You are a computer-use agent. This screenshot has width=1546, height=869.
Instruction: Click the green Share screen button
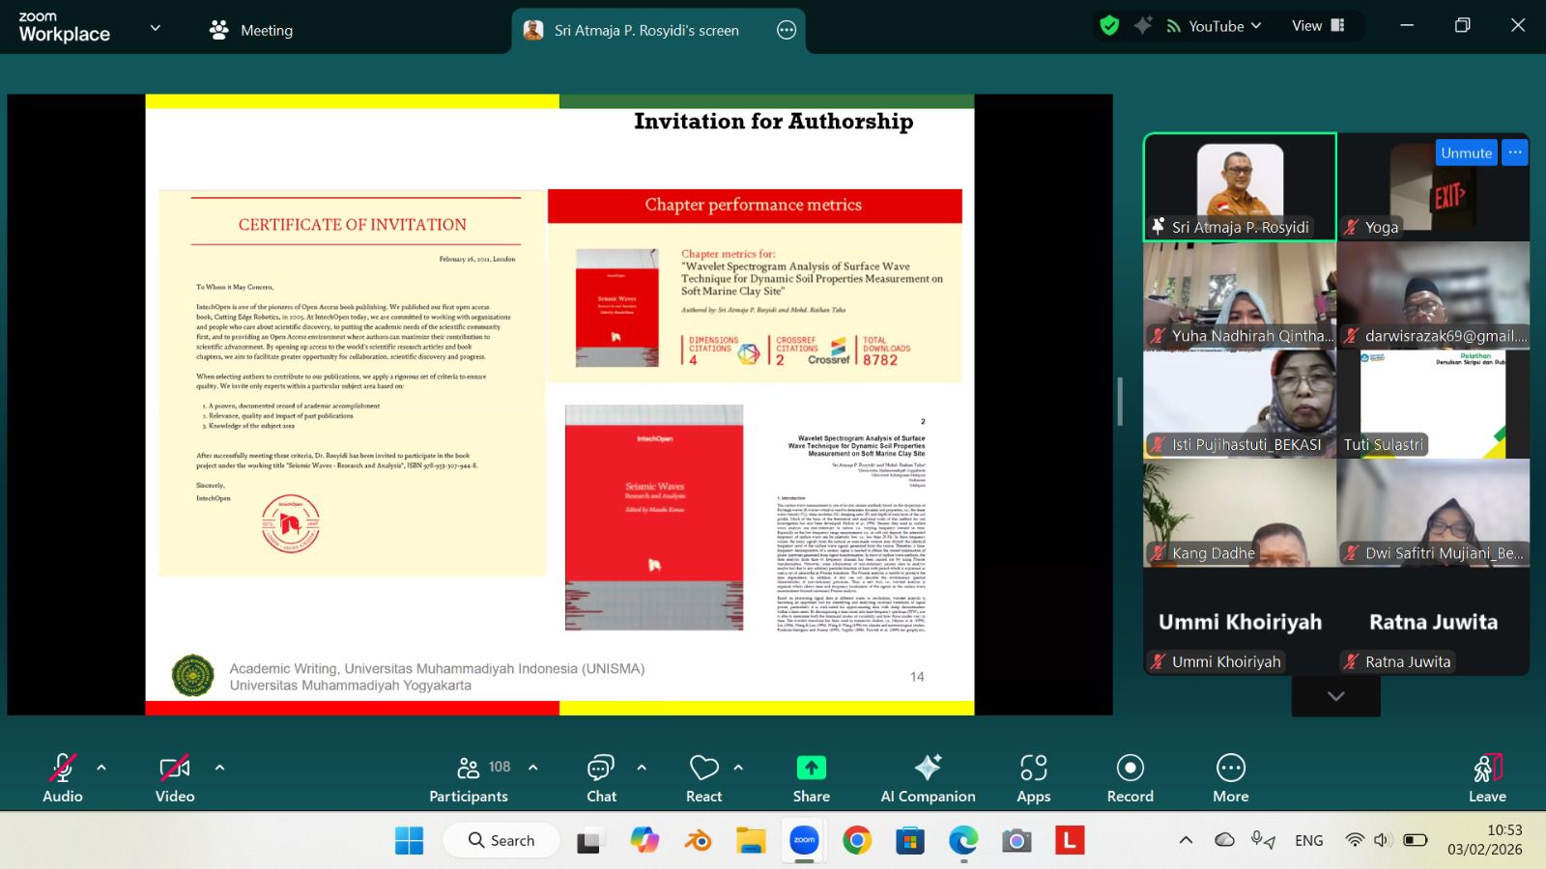point(812,777)
